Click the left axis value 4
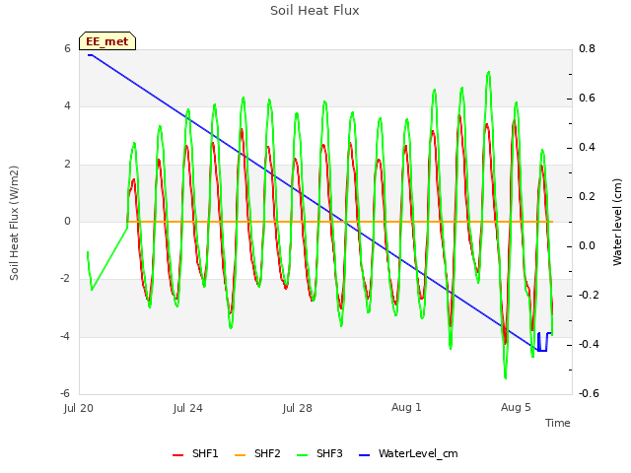631x473 pixels. tap(67, 106)
